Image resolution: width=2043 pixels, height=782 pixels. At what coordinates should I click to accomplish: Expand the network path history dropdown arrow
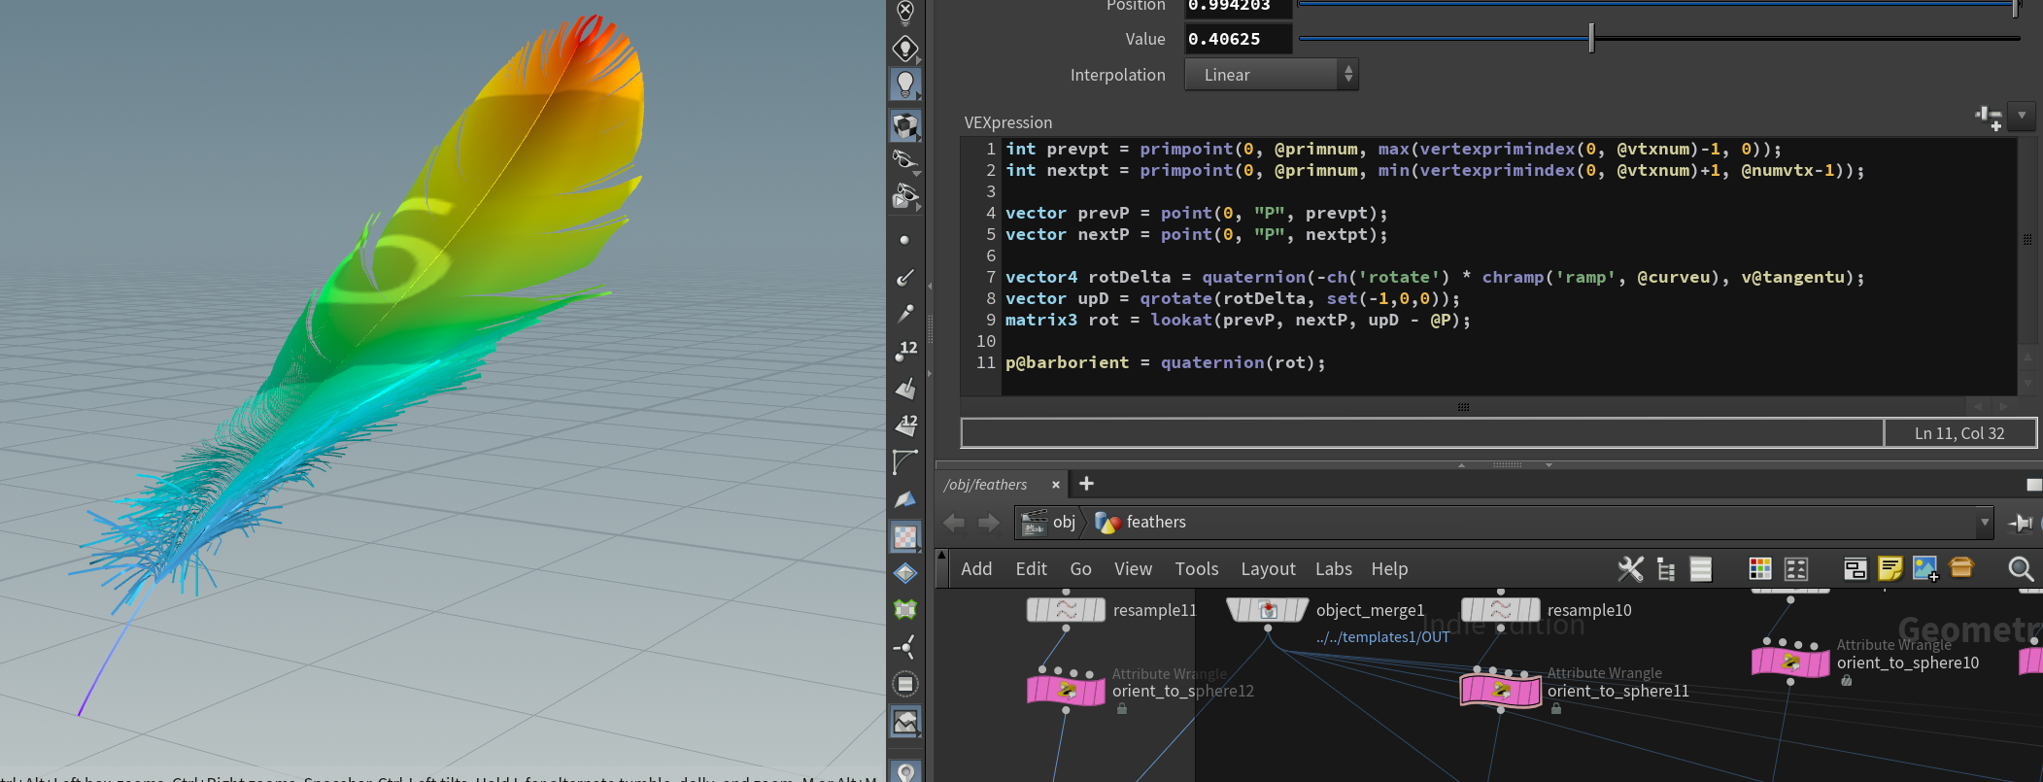pyautogui.click(x=1984, y=523)
